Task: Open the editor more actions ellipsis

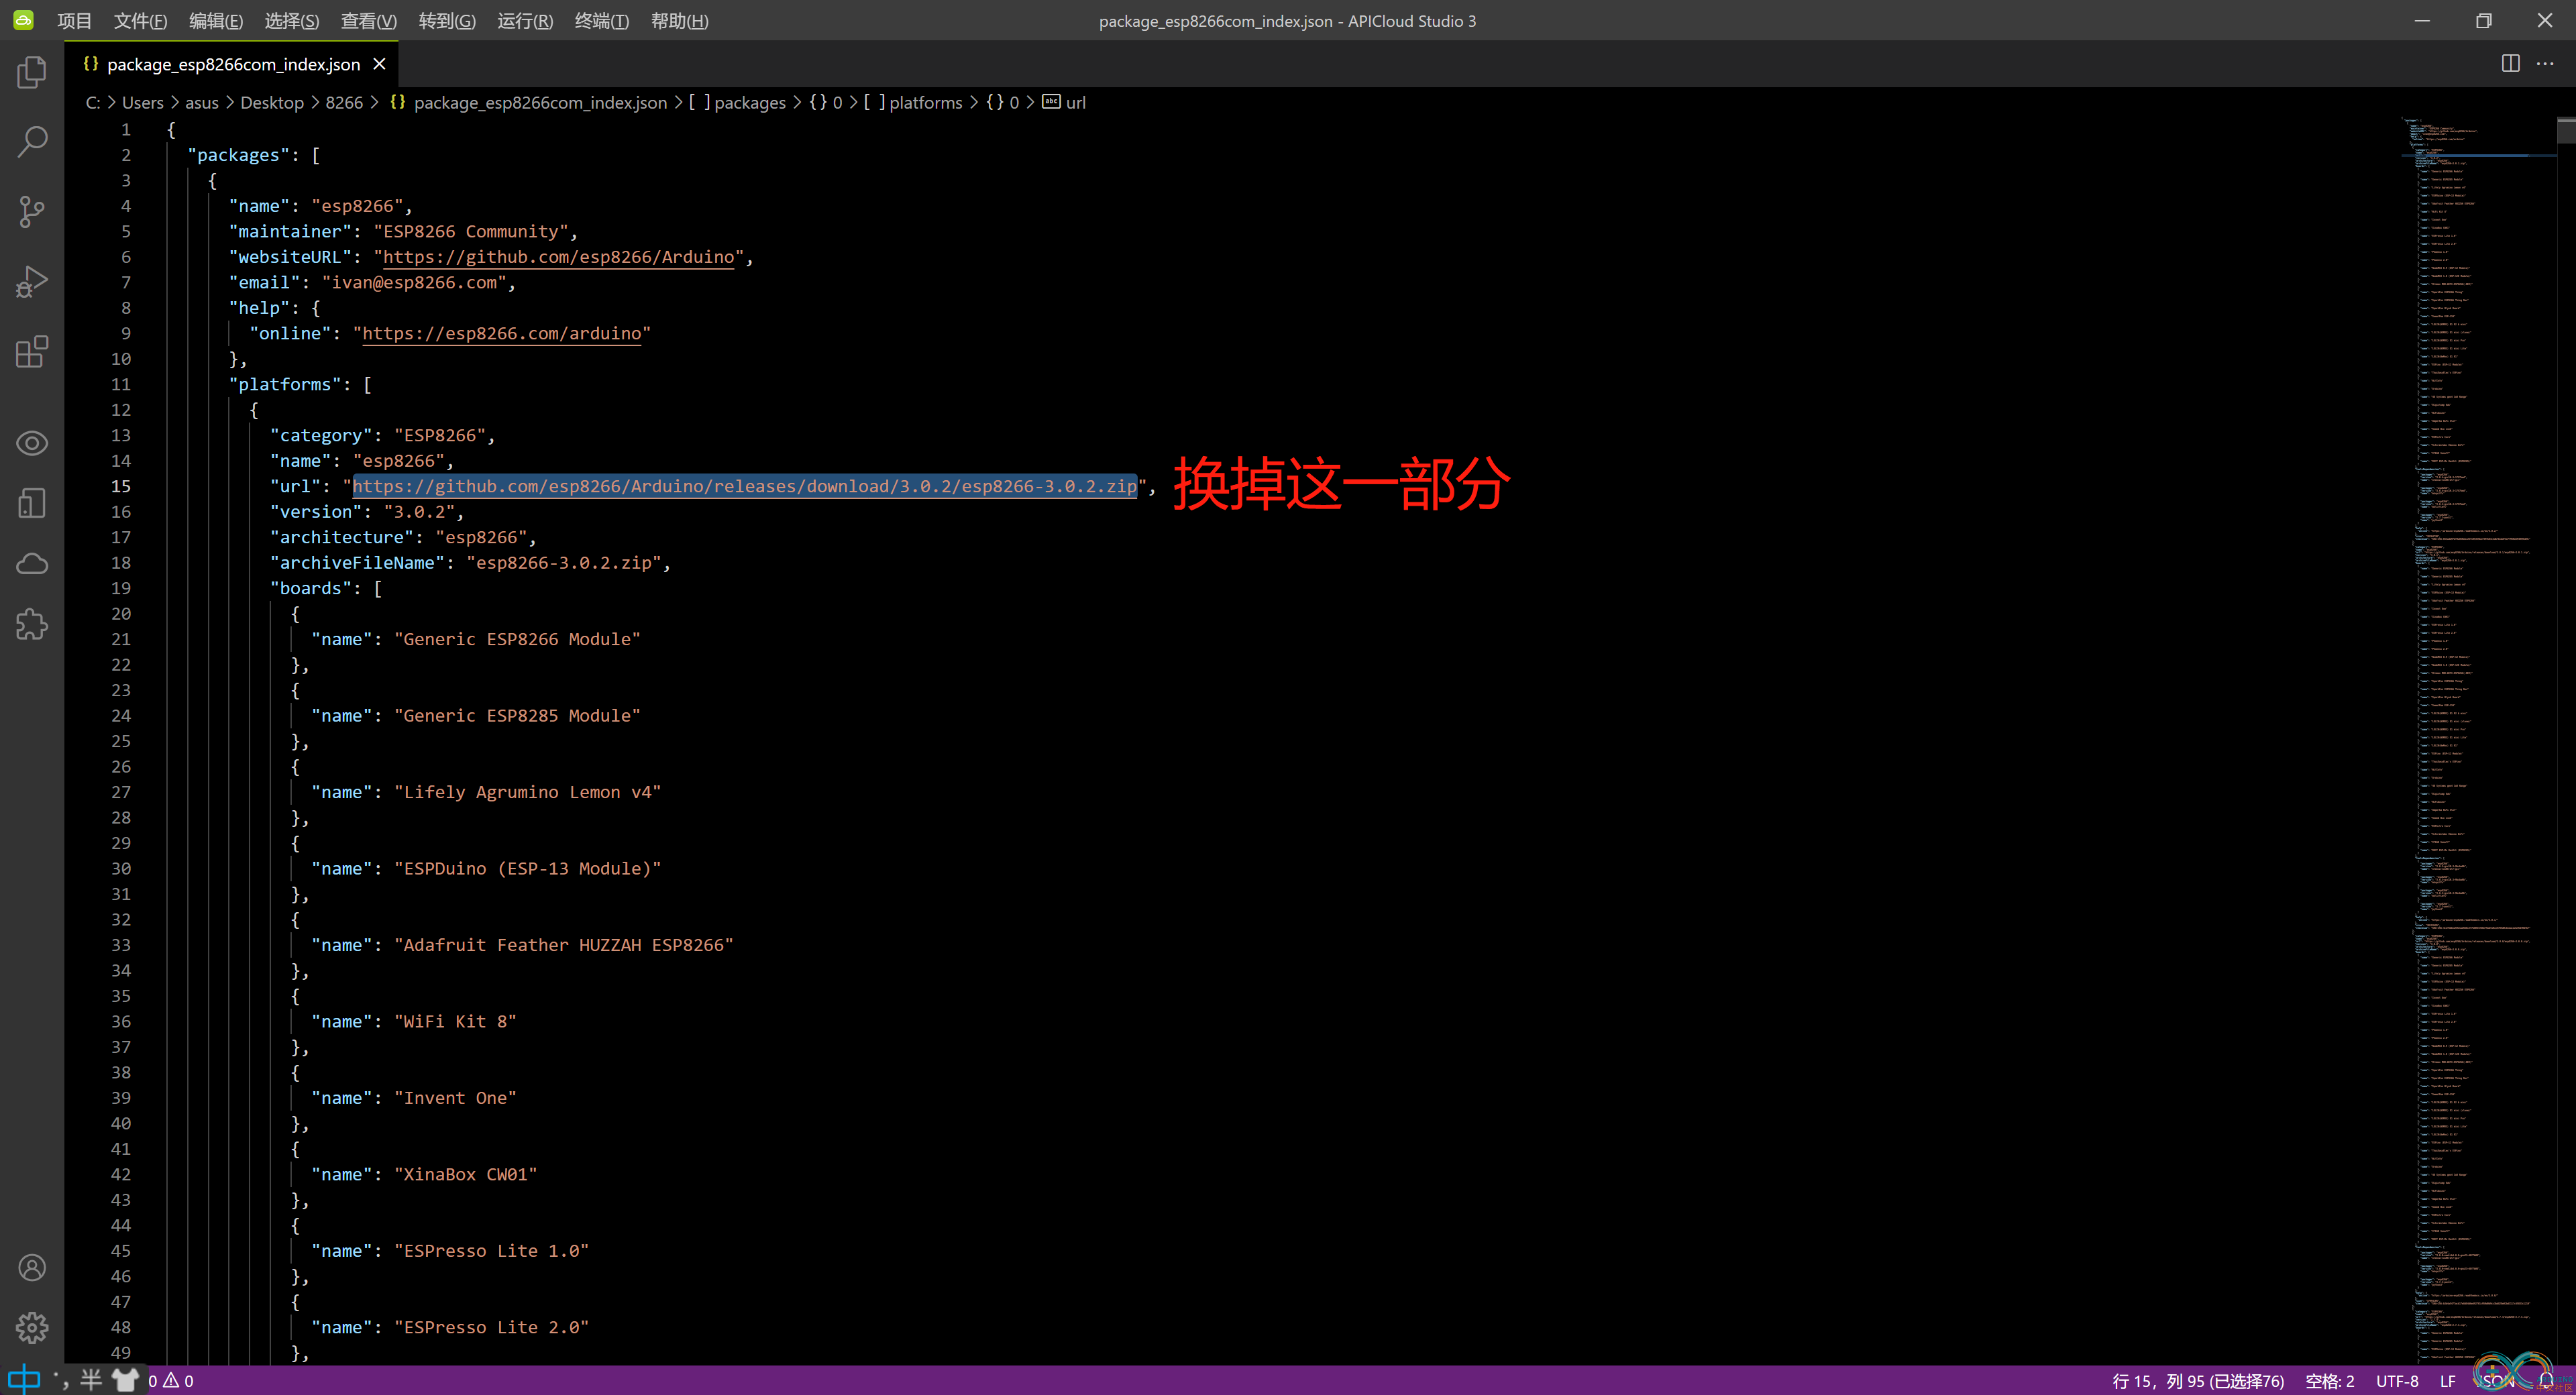Action: click(x=2545, y=63)
